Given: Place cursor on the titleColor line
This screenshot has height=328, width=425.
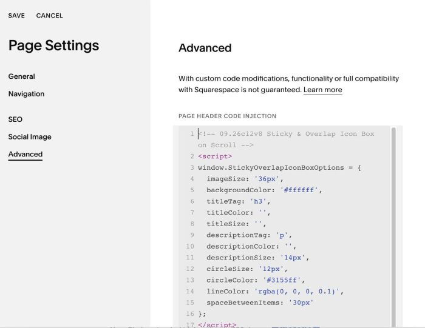Looking at the screenshot, I should pyautogui.click(x=238, y=213).
